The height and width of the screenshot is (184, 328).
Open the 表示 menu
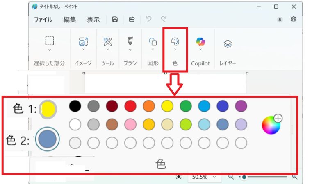click(x=93, y=20)
